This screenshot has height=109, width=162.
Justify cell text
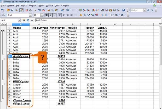[x=72, y=15]
